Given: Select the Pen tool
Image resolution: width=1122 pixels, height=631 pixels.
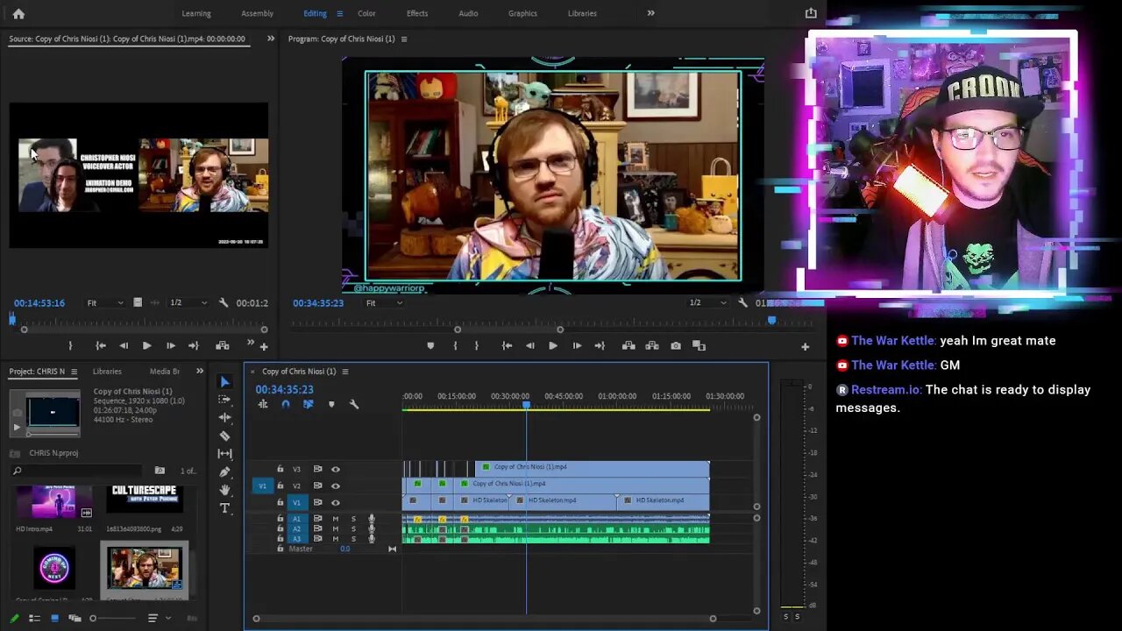Looking at the screenshot, I should point(224,471).
